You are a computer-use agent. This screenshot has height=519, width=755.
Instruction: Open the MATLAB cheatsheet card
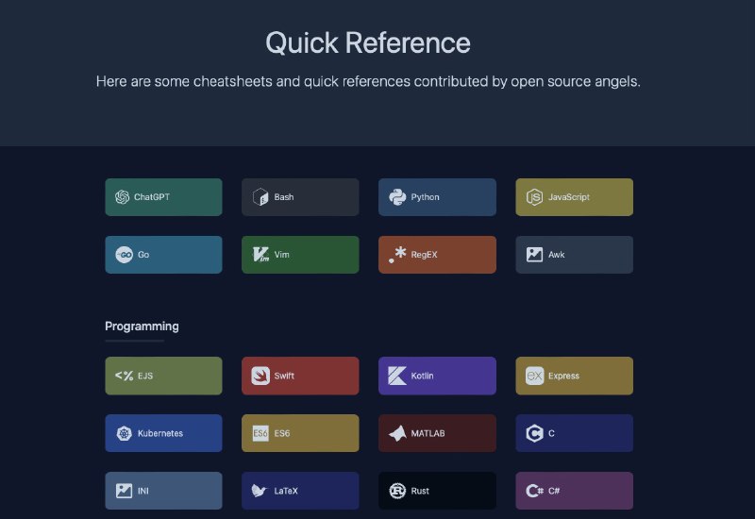click(437, 433)
